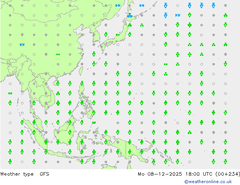Select the 'Mo 08-12-2025 18:00 UTC' timestamp
Image resolution: width=240 pixels, height=185 pixels.
click(175, 174)
